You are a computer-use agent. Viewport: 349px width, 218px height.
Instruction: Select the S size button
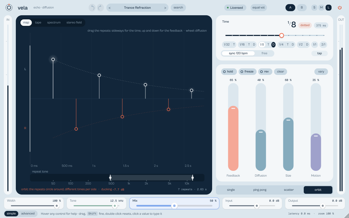[x=314, y=8]
